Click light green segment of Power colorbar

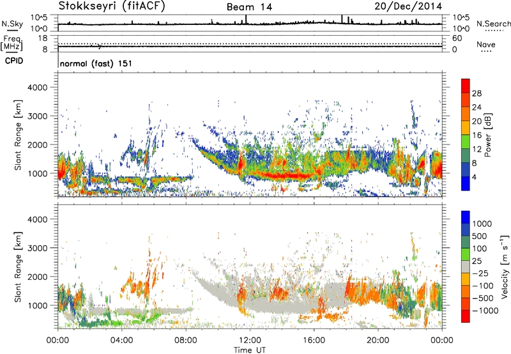tap(466, 142)
